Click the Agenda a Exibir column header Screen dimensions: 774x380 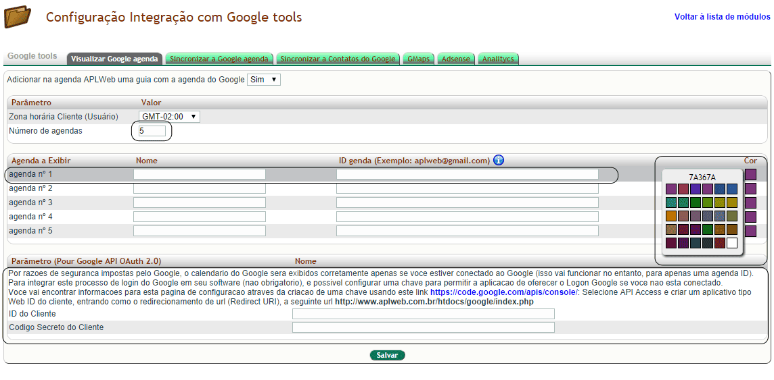tap(41, 160)
